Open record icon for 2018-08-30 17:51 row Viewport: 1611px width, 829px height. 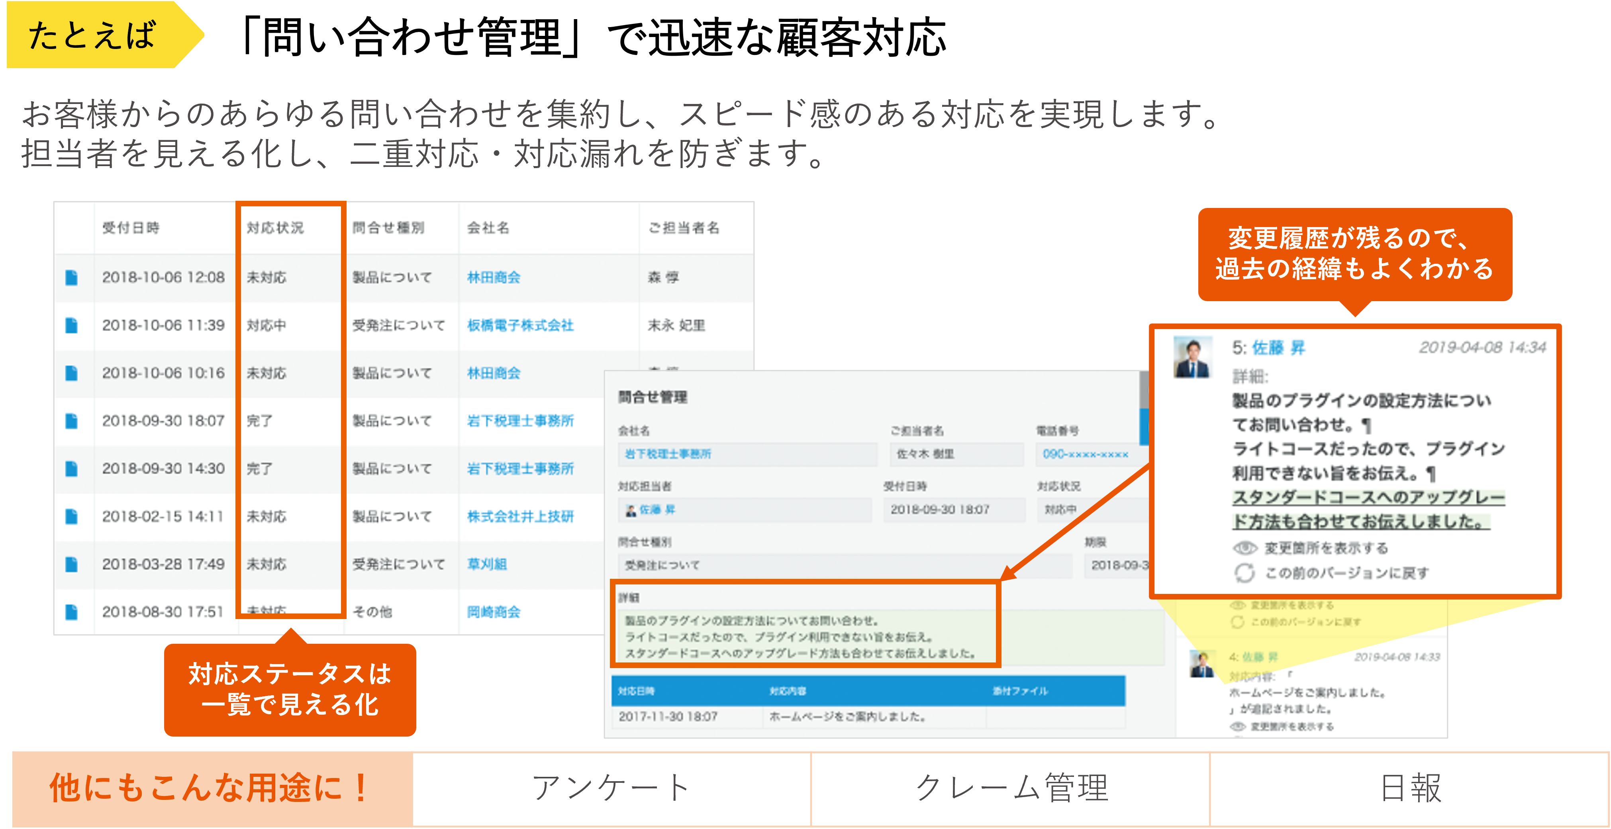[71, 612]
